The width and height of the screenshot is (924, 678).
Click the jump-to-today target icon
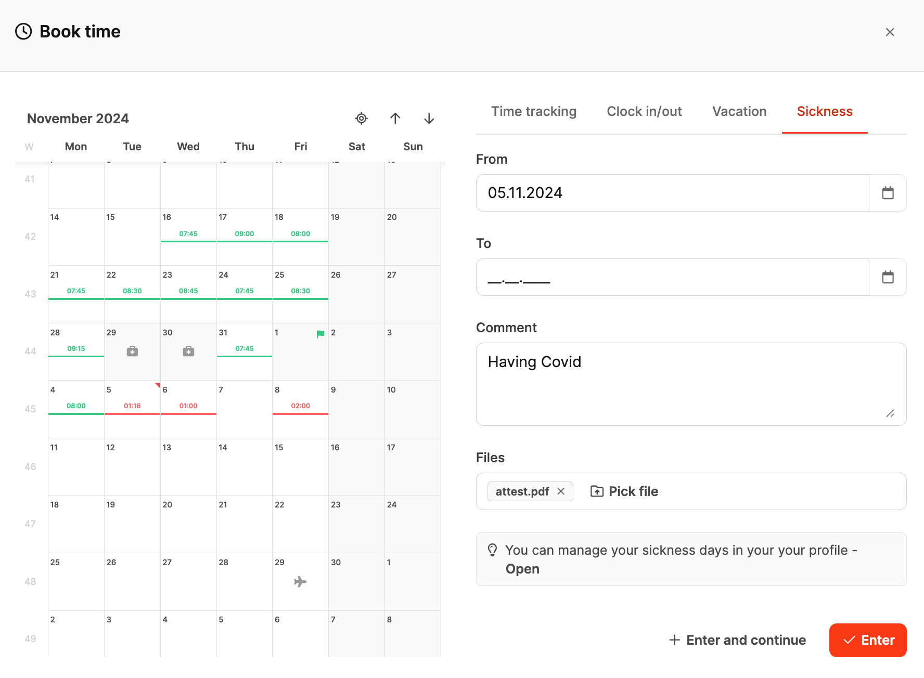pos(362,119)
